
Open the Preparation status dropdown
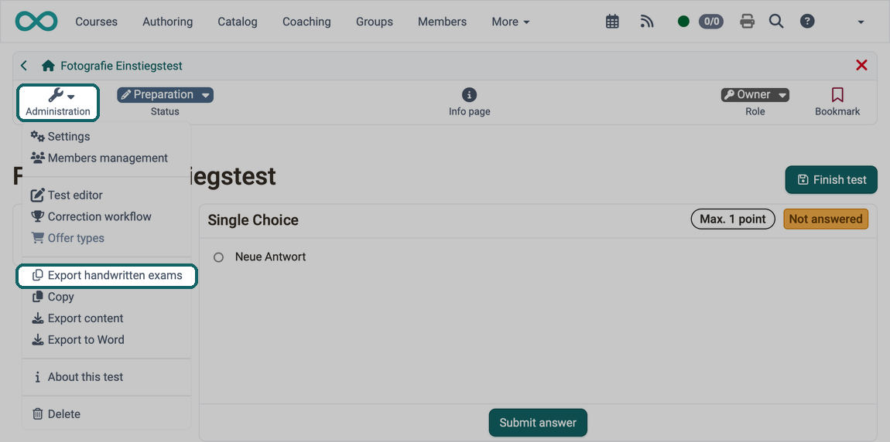pos(165,94)
